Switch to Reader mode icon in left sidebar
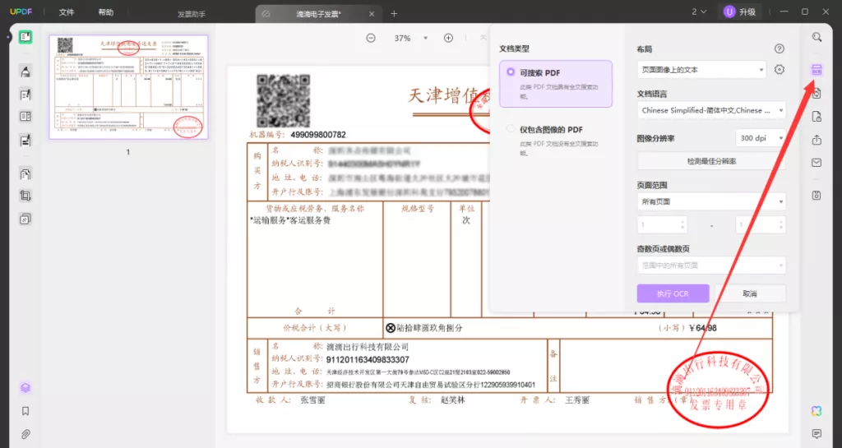 (25, 37)
